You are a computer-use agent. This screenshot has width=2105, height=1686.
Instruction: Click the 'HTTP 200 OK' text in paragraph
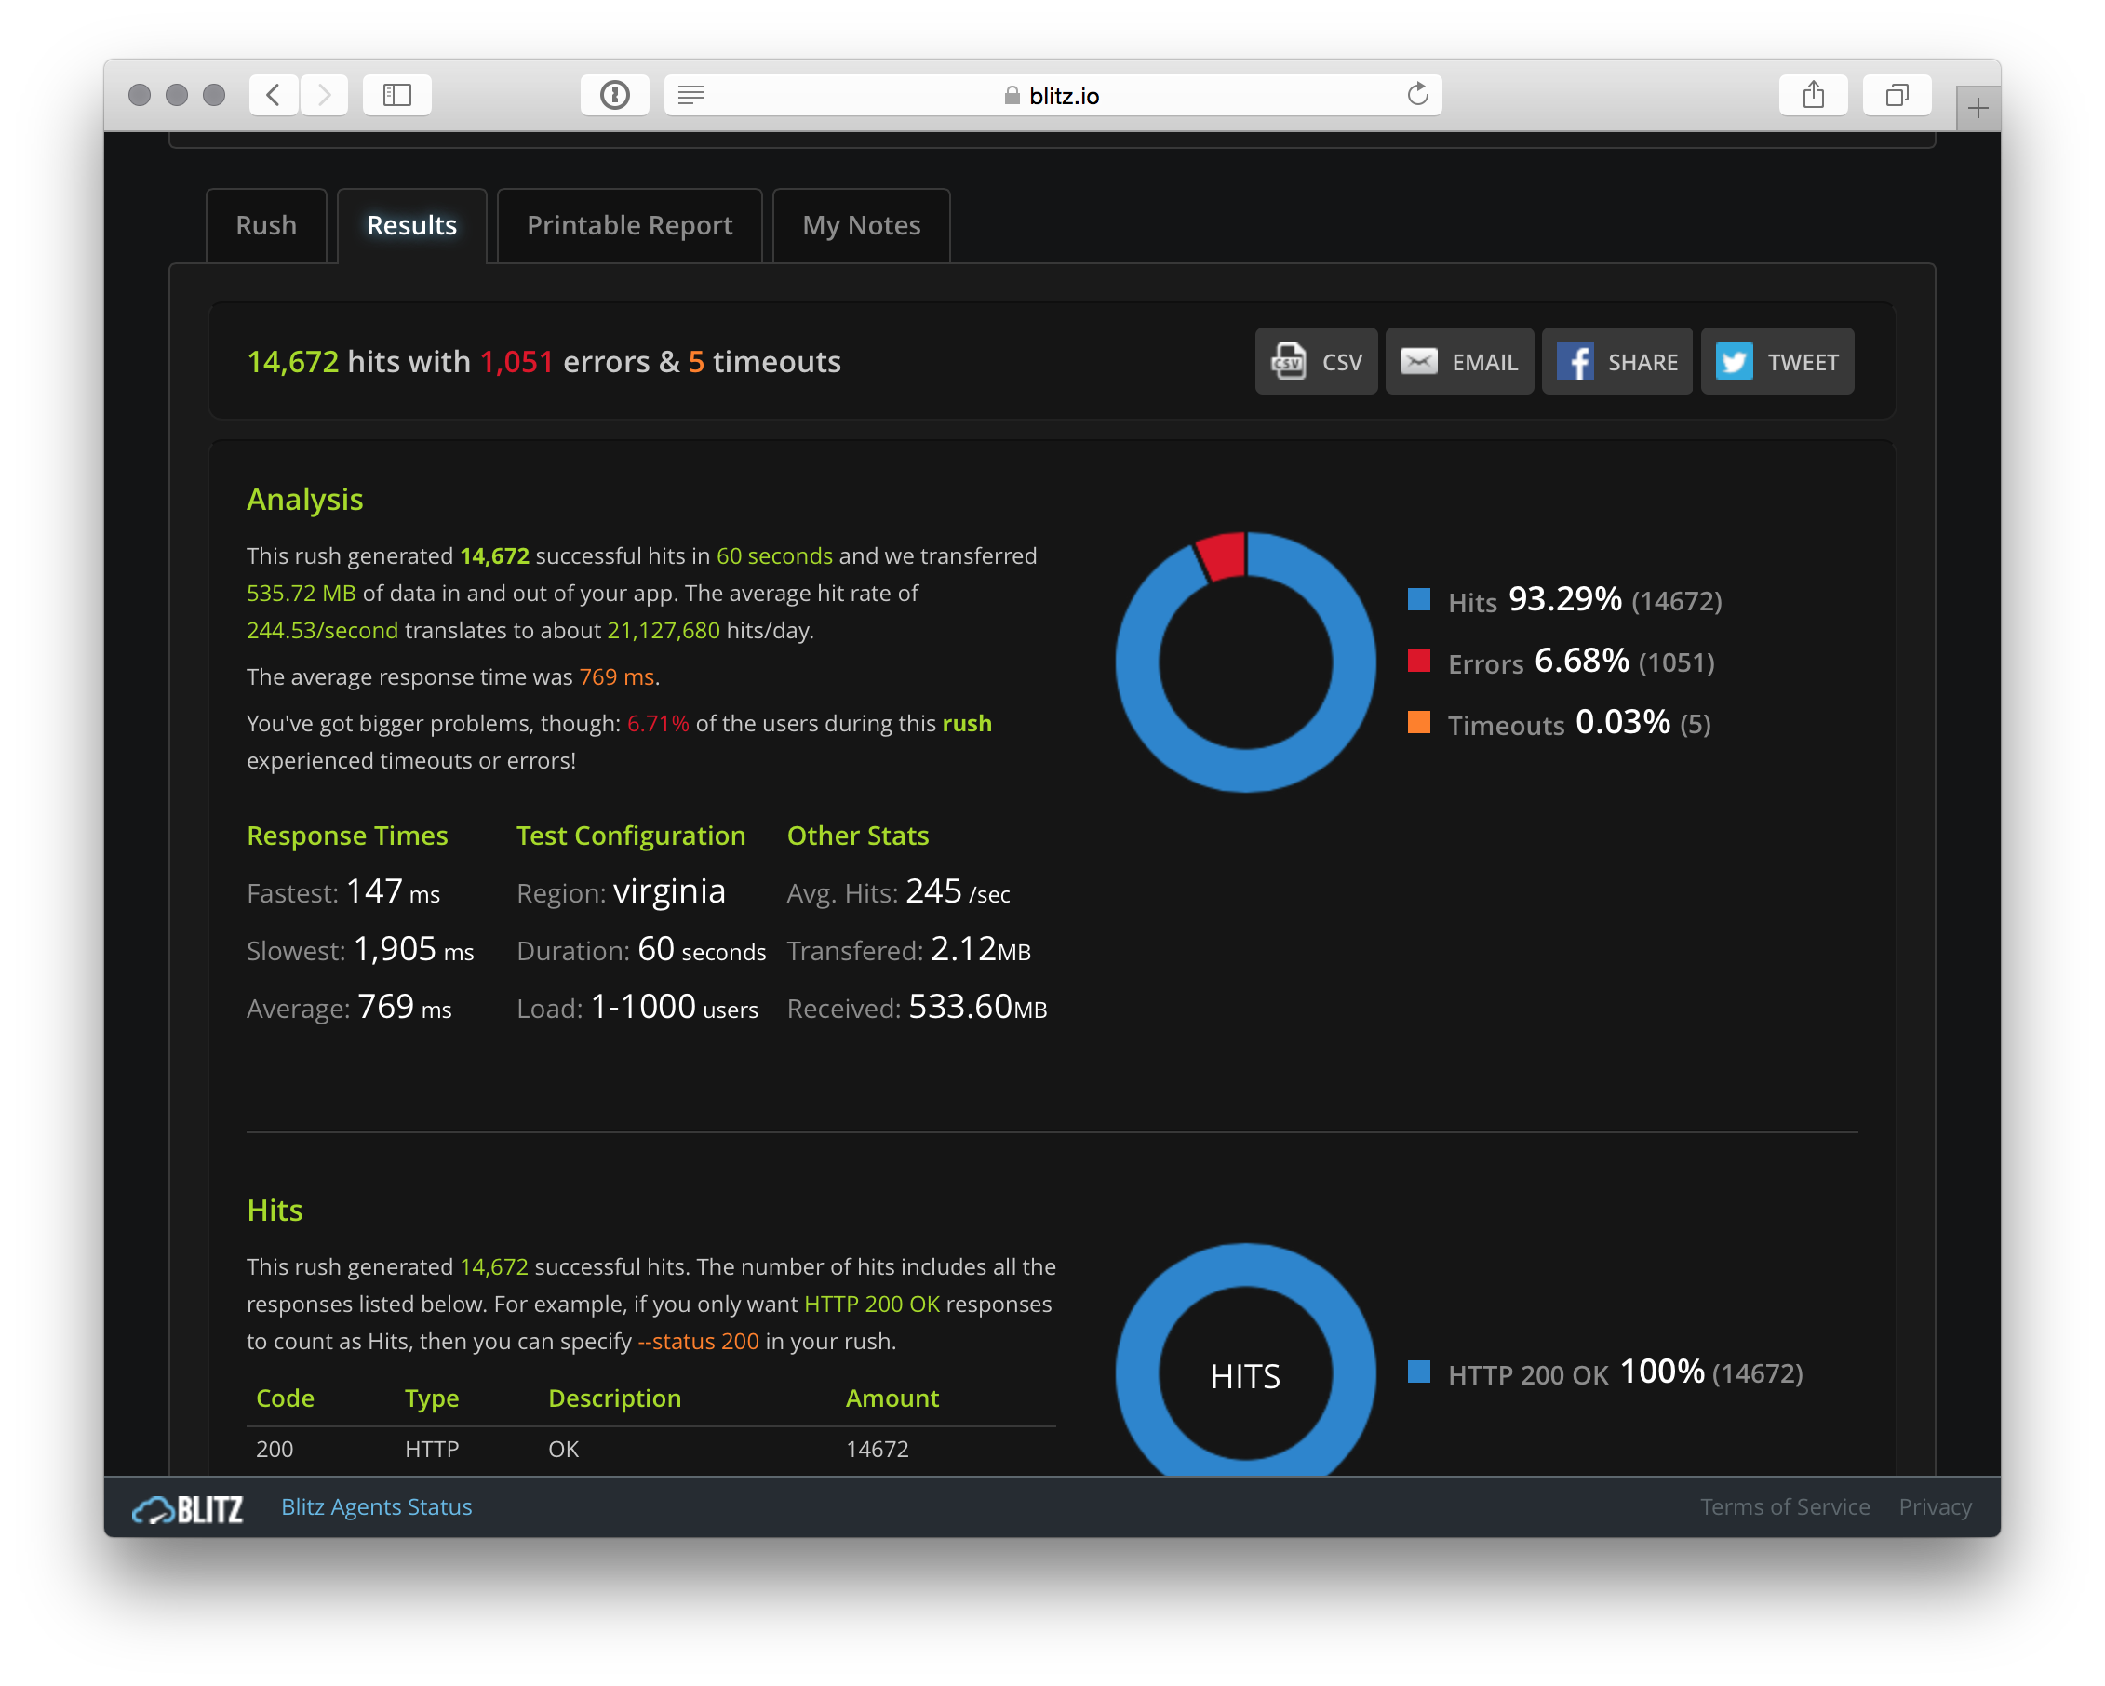(x=872, y=1304)
